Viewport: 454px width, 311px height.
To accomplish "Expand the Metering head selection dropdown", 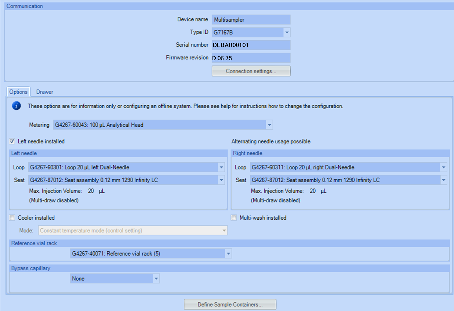I will 270,125.
